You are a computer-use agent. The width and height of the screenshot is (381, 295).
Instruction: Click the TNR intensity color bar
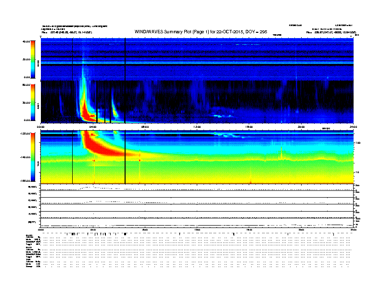click(33, 157)
